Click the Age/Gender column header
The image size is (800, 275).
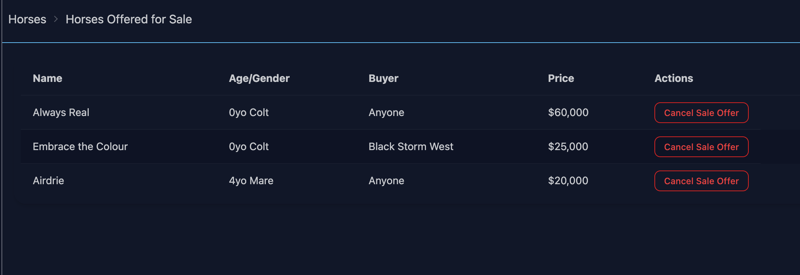[259, 78]
